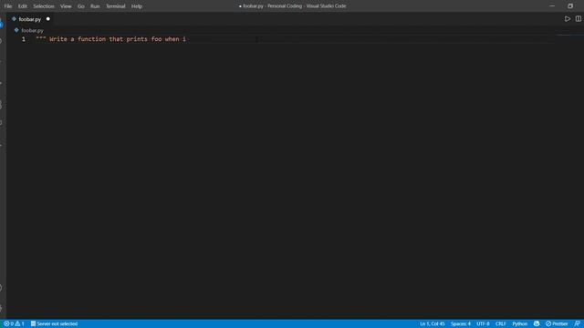Click line number 1 in gutter

(24, 39)
